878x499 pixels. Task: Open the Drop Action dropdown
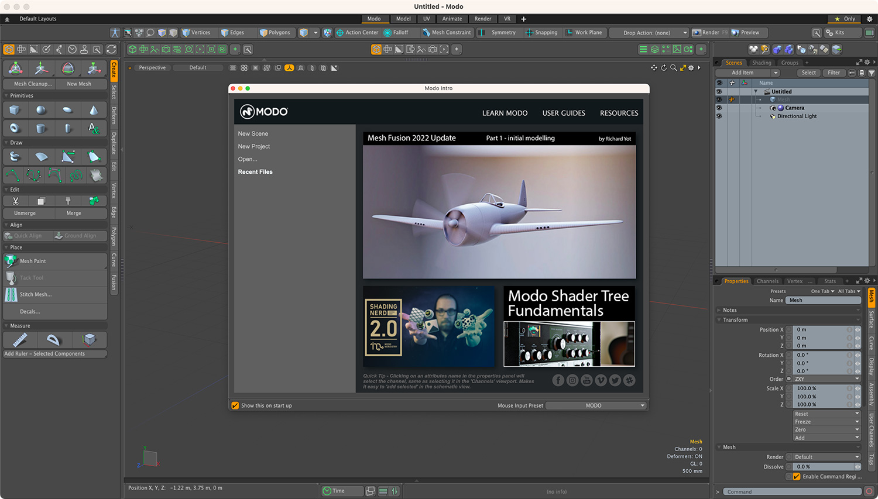tap(649, 32)
